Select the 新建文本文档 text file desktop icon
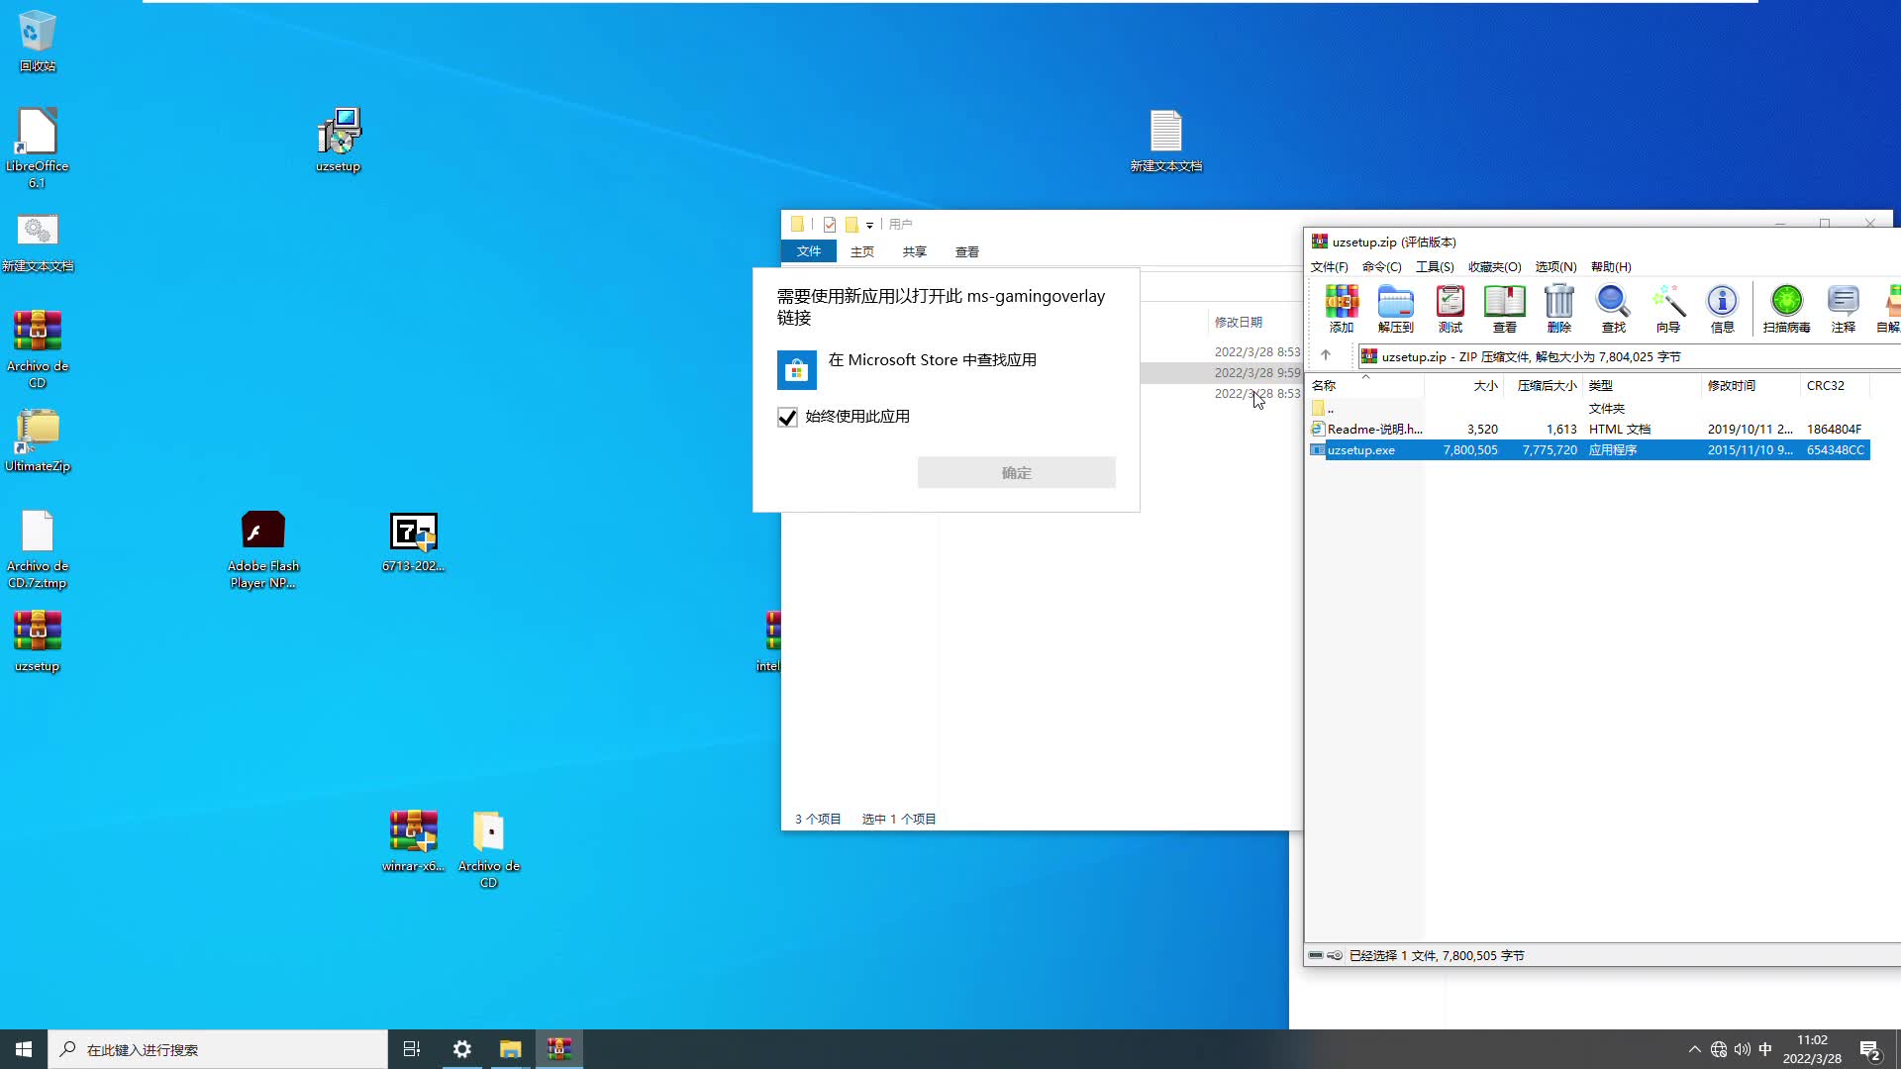1901x1069 pixels. [1166, 141]
